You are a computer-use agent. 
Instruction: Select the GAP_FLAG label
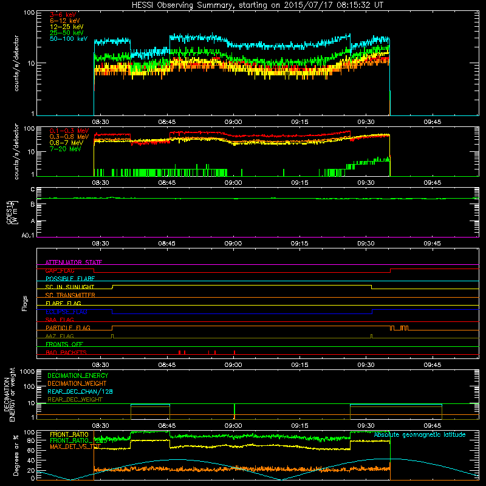point(60,270)
